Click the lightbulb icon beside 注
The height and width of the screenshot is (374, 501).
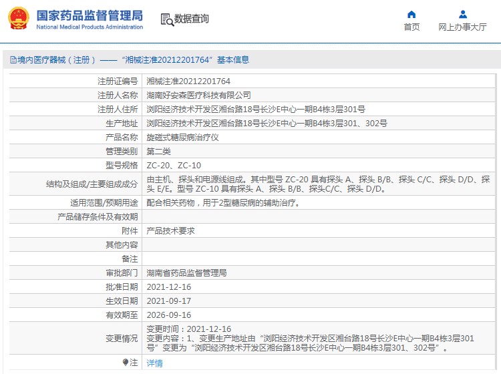click(126, 362)
